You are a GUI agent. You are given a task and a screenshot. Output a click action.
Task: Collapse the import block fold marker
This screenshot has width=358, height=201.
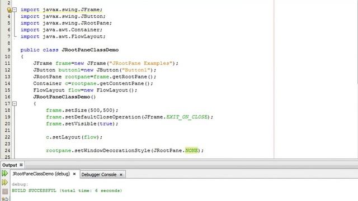(x=15, y=10)
